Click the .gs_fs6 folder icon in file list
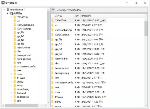Image resolution: width=150 pixels, height=109 pixels. coord(52,54)
